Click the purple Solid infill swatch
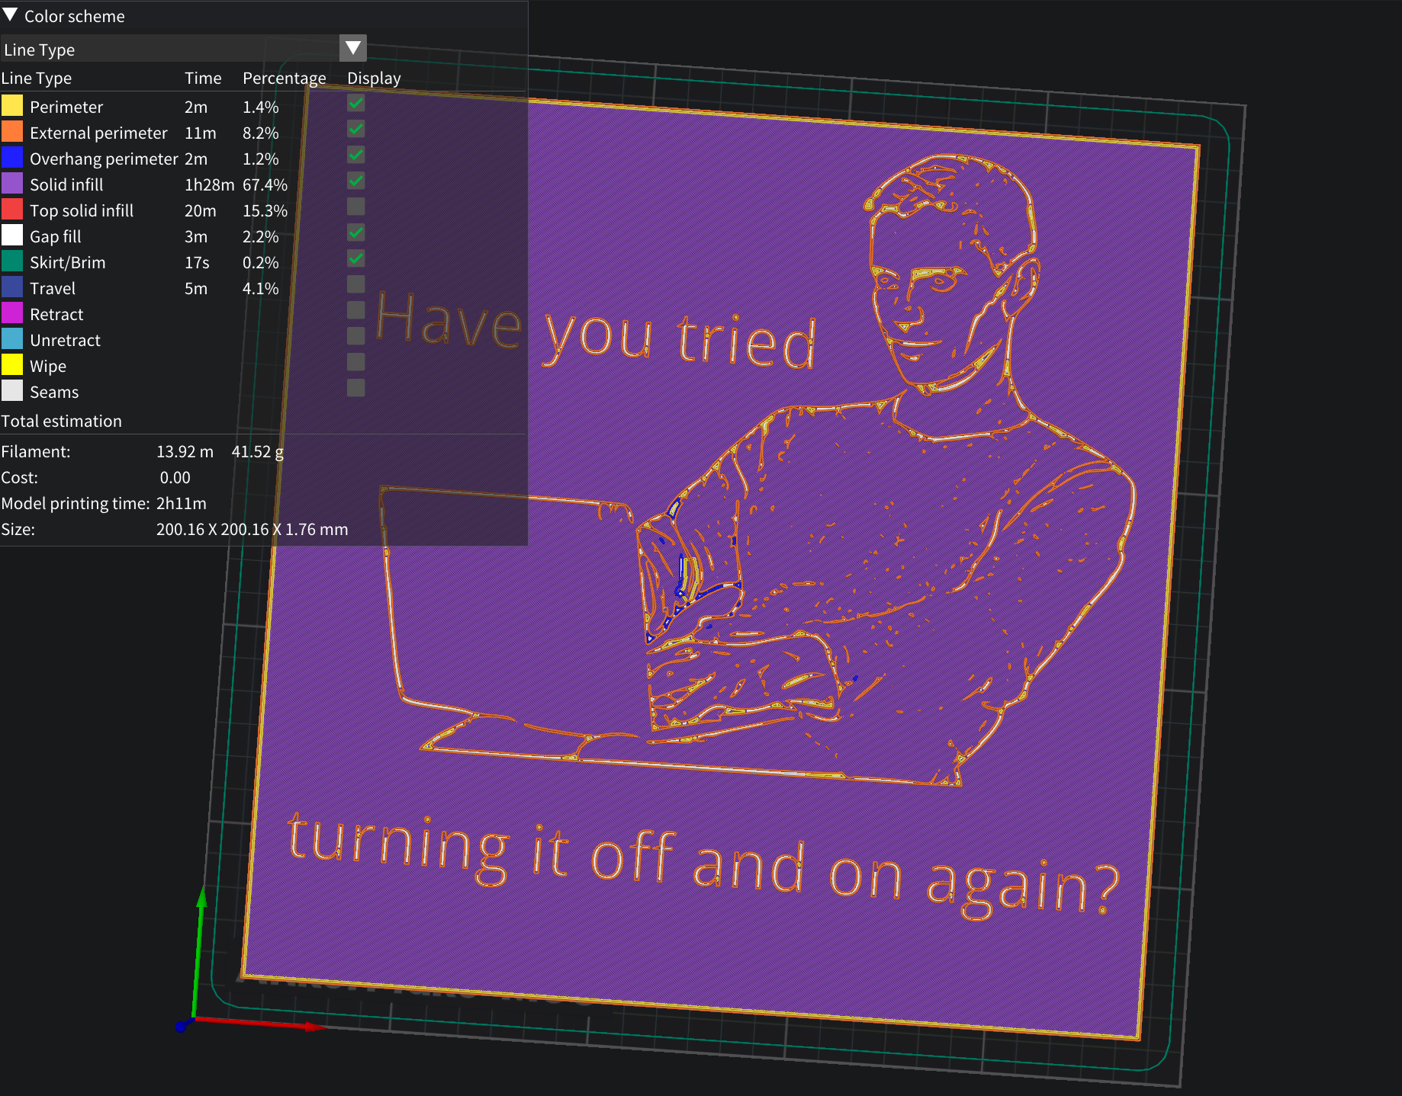 (12, 183)
